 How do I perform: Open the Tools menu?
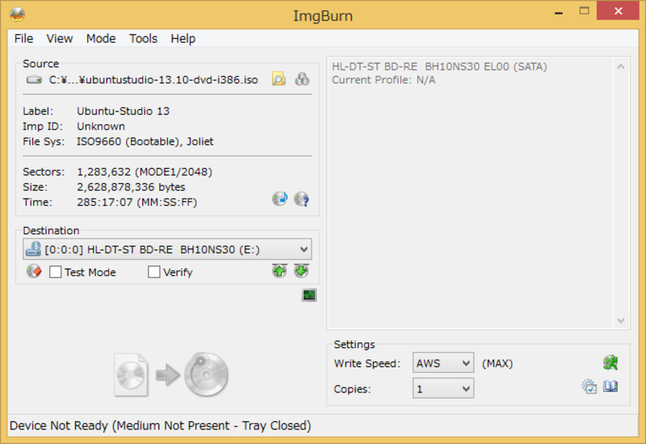(144, 39)
